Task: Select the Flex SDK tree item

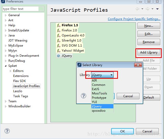Action: pyautogui.click(x=19, y=81)
